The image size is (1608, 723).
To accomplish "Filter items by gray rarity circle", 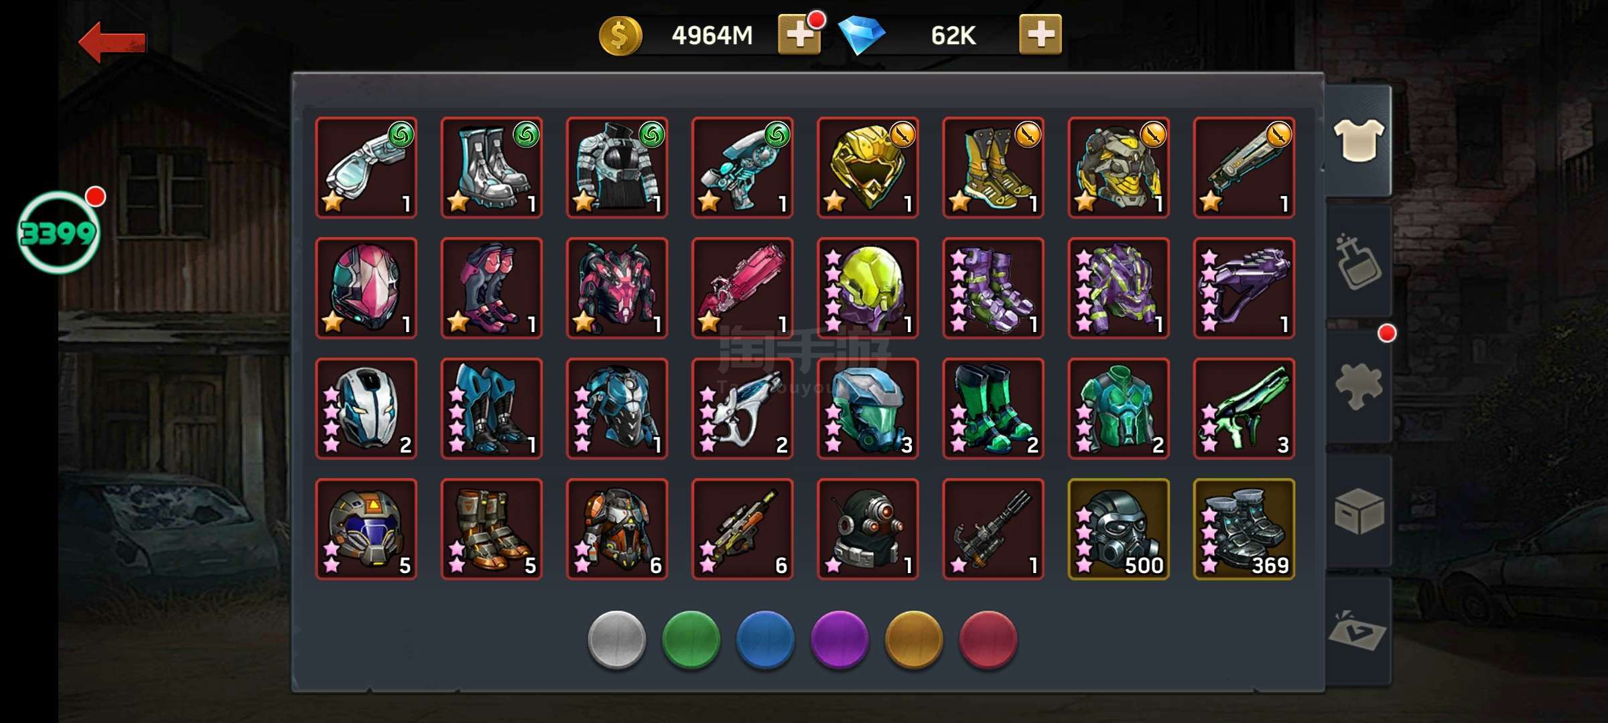I will pyautogui.click(x=616, y=639).
